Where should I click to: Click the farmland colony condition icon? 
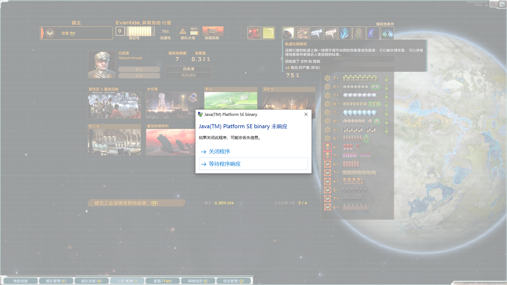(x=302, y=33)
